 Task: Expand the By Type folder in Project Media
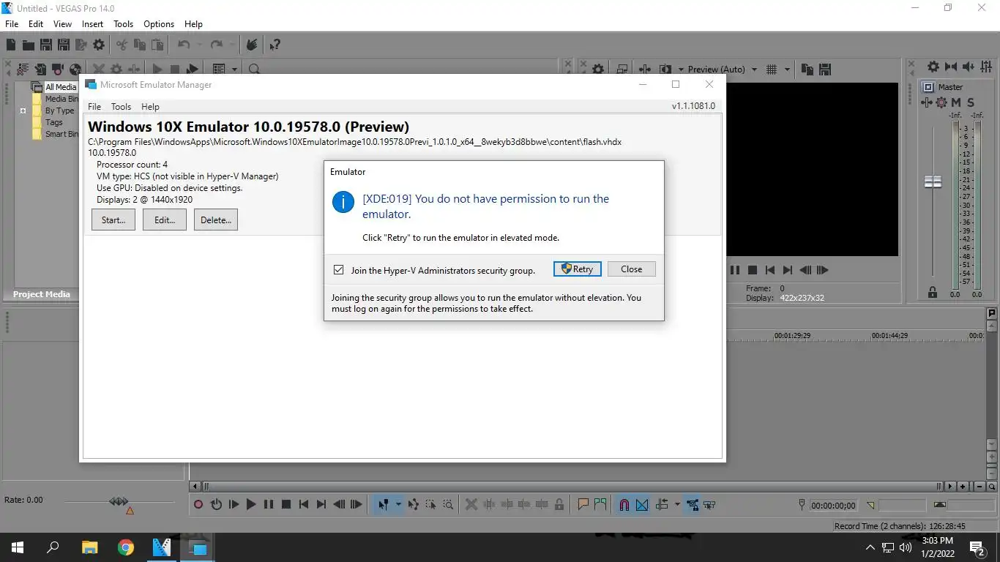[23, 111]
